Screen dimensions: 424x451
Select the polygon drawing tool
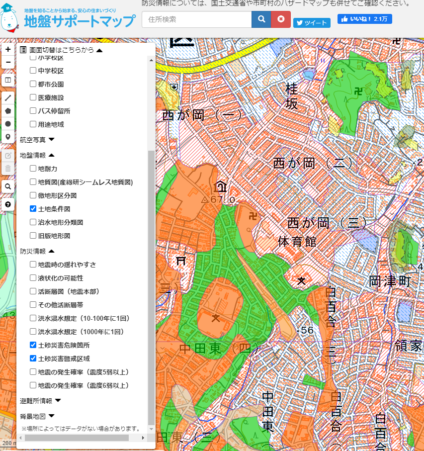click(8, 111)
